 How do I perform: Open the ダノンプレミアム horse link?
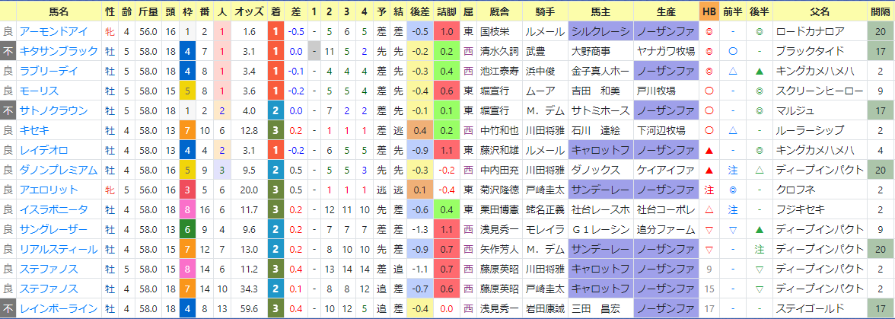tap(59, 170)
